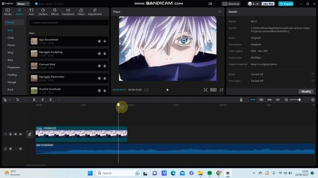Viewport: 318px width, 178px height.
Task: Add Ajar Scrambled to the timeline
Action: 105,41
